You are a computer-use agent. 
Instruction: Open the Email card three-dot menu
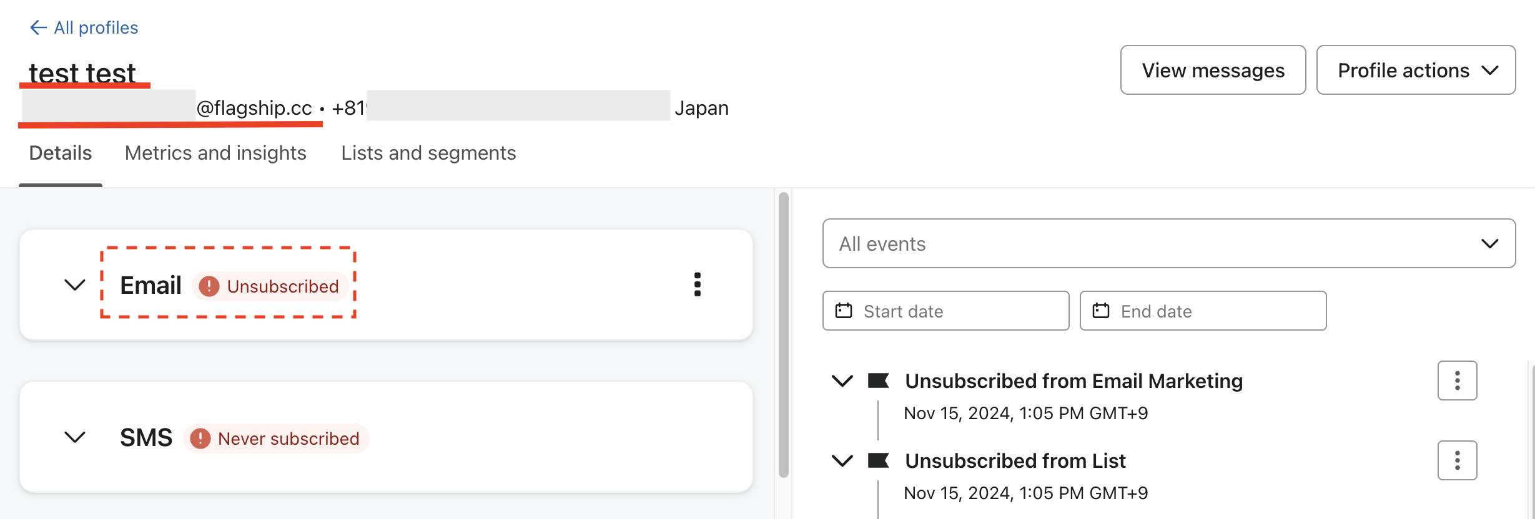click(x=698, y=284)
